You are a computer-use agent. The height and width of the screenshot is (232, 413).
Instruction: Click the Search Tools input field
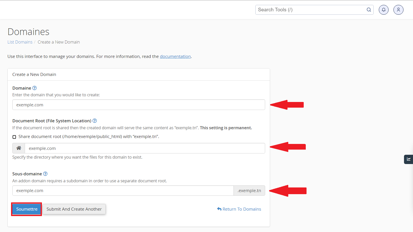pos(311,10)
